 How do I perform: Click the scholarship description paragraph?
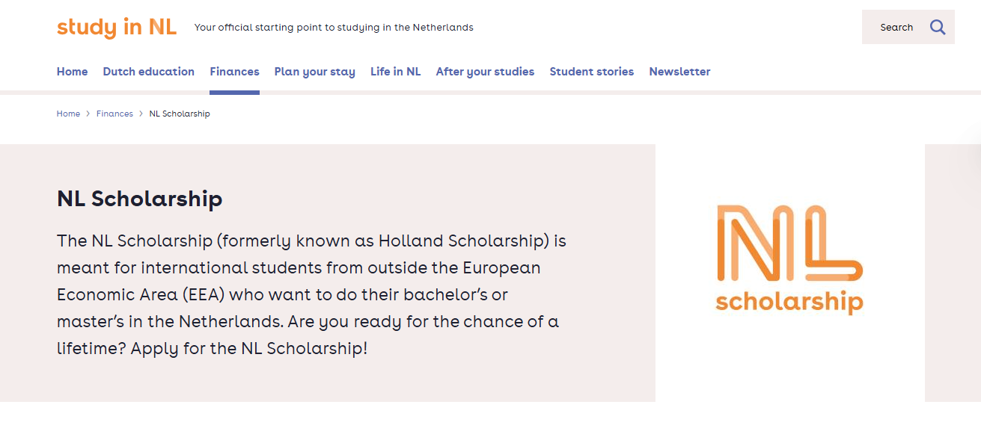[311, 294]
